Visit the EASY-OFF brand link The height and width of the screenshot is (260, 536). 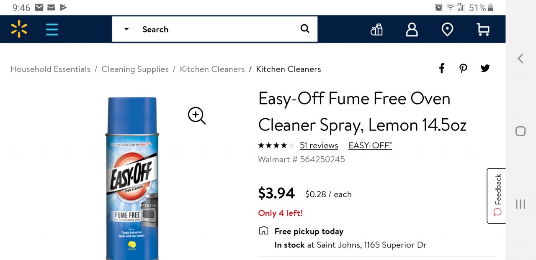click(370, 145)
